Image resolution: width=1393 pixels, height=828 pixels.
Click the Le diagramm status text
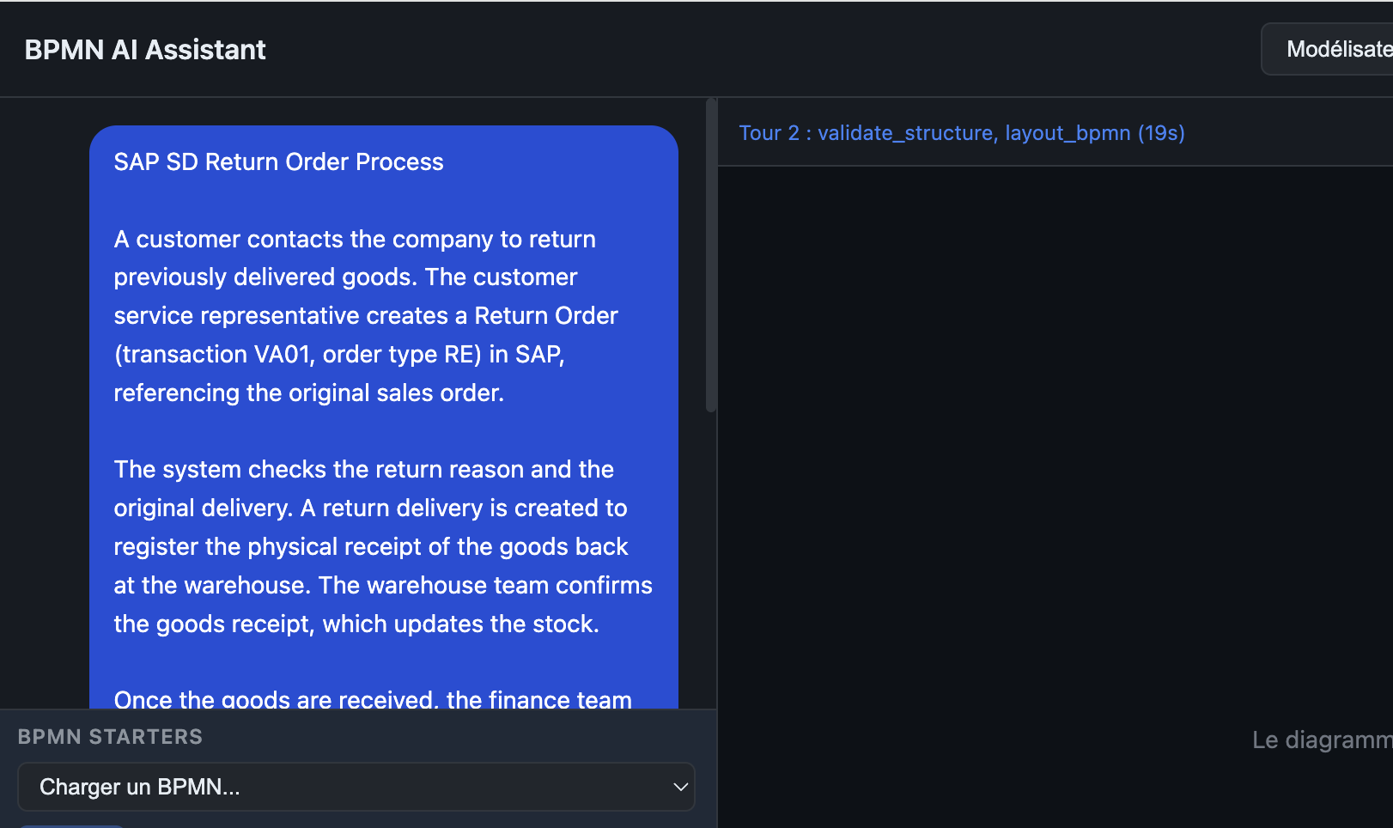(1320, 740)
